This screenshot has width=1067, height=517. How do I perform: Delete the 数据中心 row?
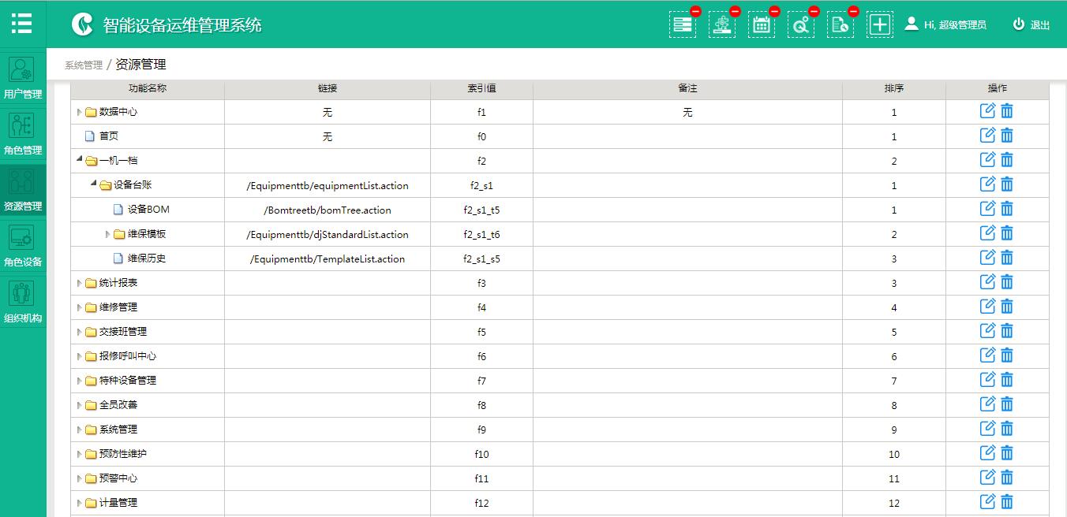click(1007, 111)
